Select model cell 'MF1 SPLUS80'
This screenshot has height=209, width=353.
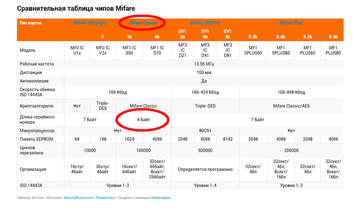click(281, 51)
